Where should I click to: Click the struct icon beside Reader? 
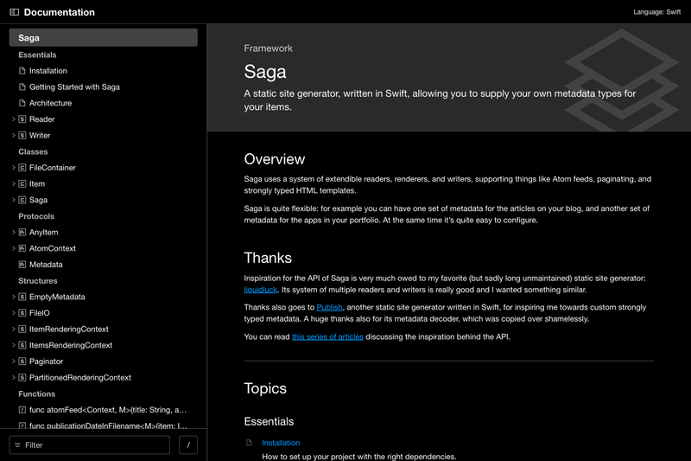(22, 119)
